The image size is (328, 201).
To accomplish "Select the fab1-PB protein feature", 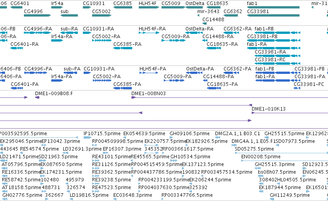I will [x=274, y=73].
